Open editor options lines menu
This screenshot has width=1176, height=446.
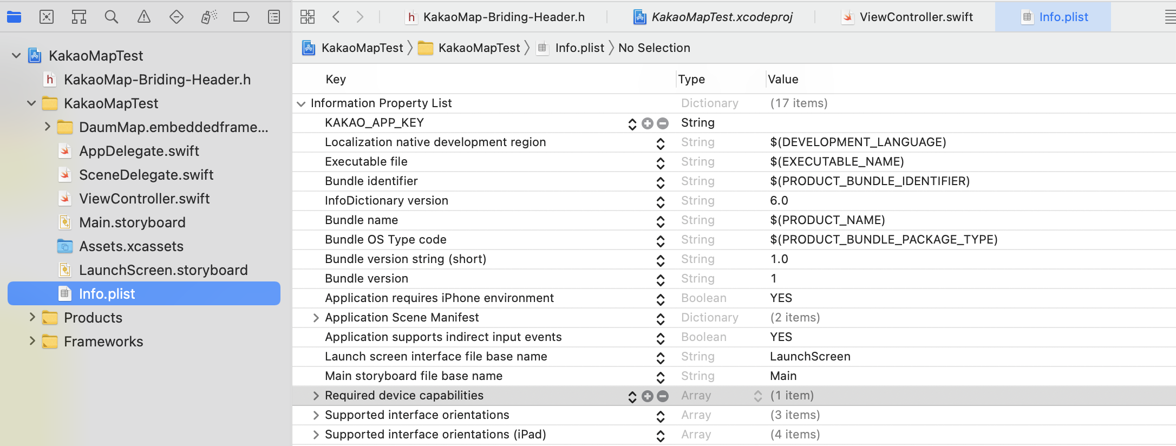pos(1170,17)
